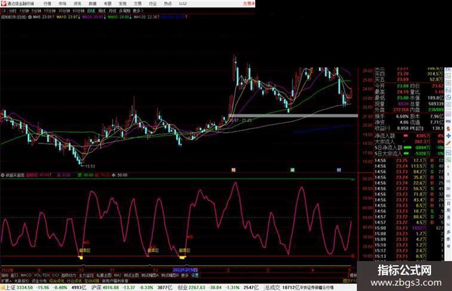Image resolution: width=452 pixels, height=291 pixels.
Task: Switch chart to 60分钟 period
Action: (78, 11)
